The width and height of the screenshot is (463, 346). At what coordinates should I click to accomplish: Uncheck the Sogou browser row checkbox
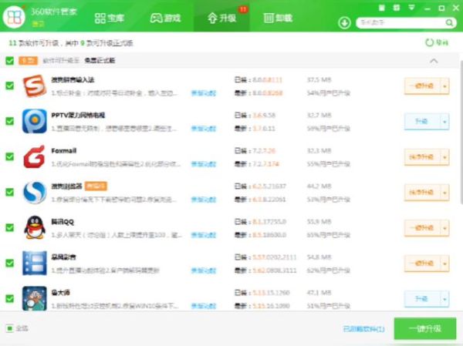(x=10, y=193)
